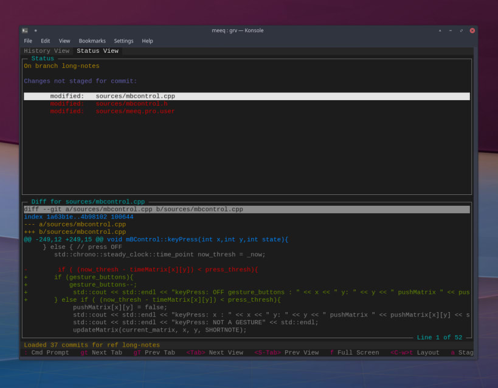Click the 'updateMatrix(current_matrix' line
The width and height of the screenshot is (498, 388).
[160, 330]
